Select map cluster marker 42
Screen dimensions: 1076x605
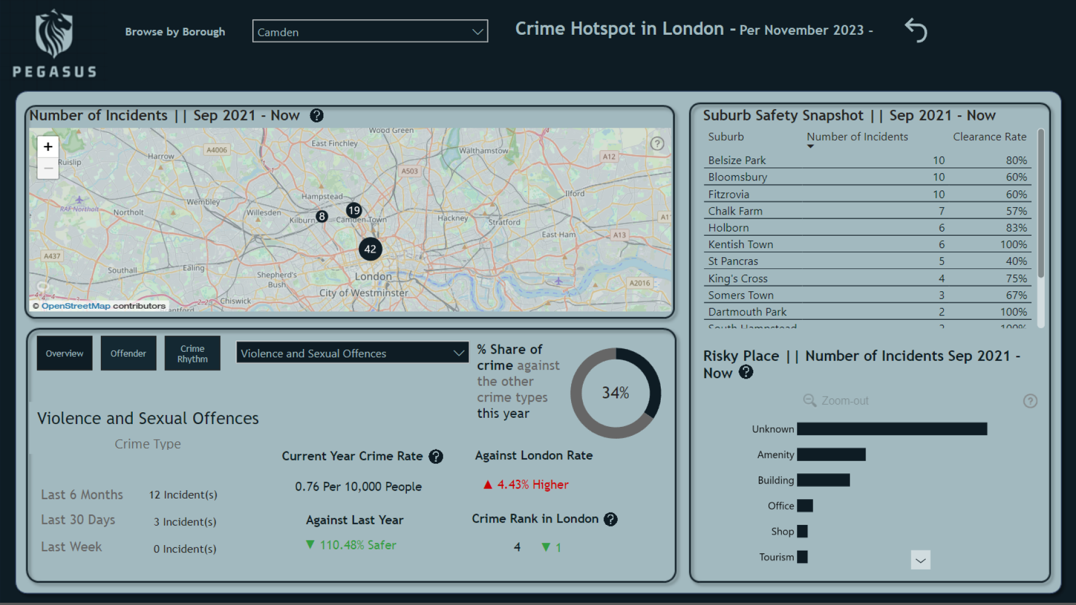pos(370,249)
